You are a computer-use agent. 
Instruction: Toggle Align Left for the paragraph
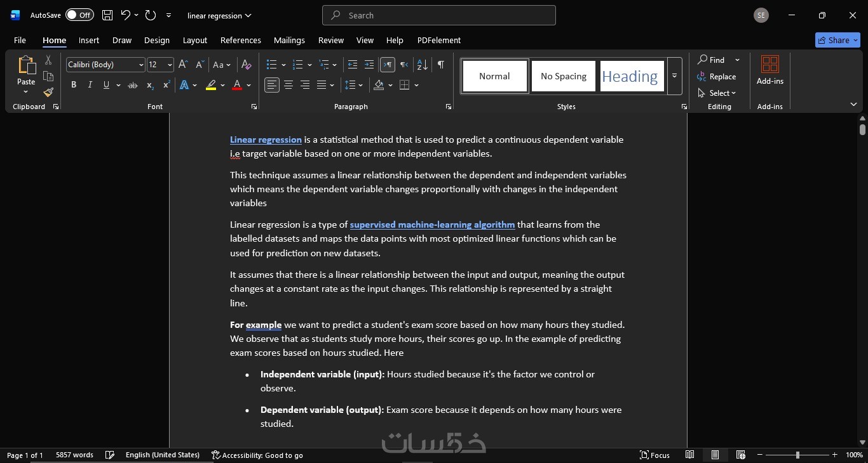coord(272,85)
